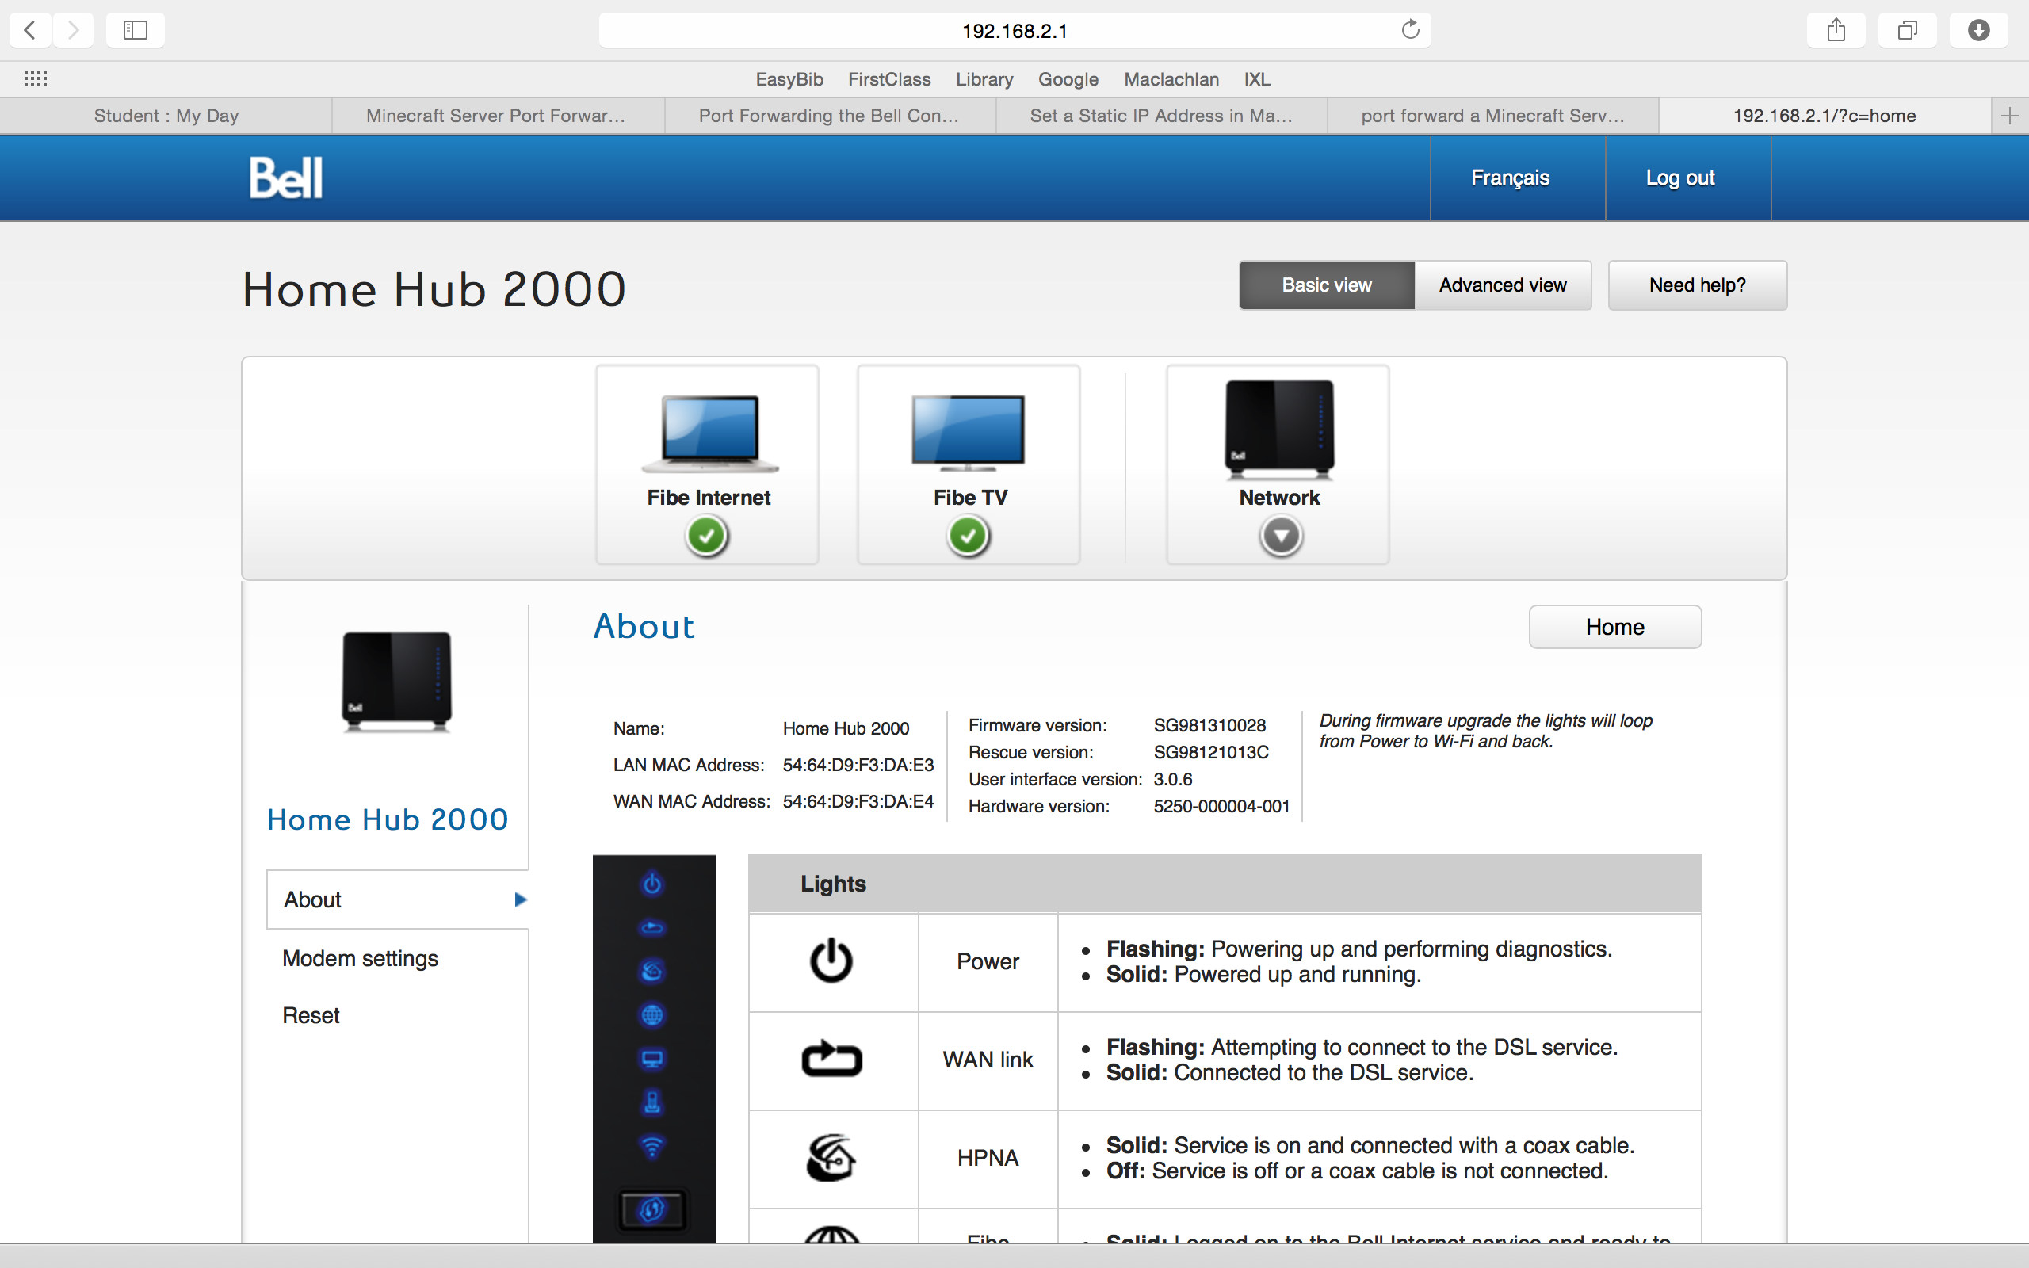Click hardware version 5250-000004-001

point(1221,806)
